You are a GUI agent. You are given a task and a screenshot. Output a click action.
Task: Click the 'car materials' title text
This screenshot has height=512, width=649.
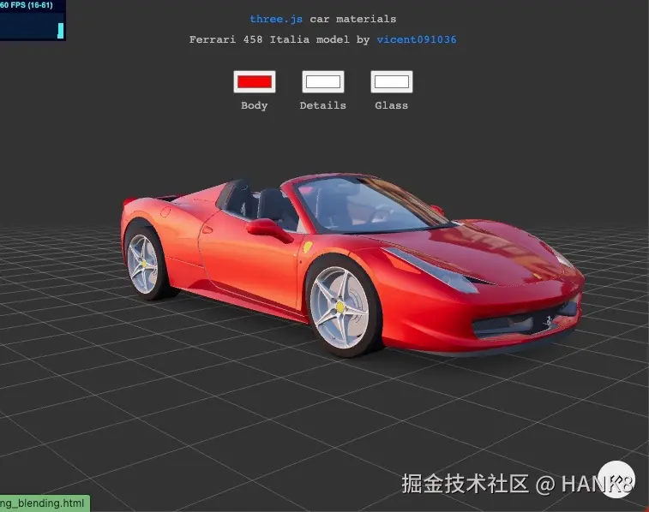353,19
